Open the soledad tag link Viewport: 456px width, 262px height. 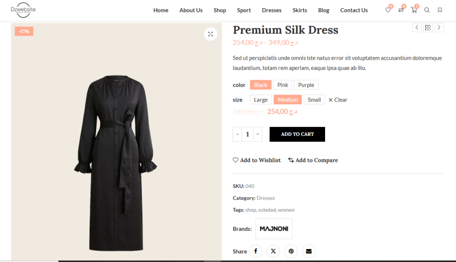pyautogui.click(x=268, y=209)
